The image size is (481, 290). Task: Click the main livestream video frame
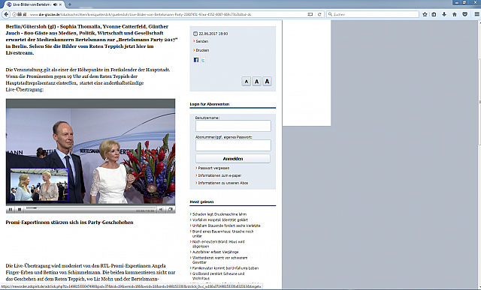(x=90, y=151)
